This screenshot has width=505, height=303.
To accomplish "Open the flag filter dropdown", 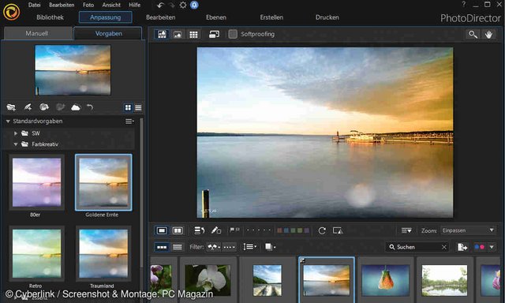I will point(214,247).
